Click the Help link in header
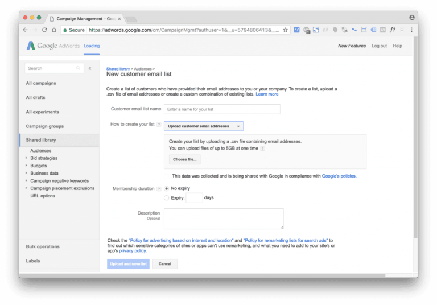This screenshot has width=437, height=305. pyautogui.click(x=397, y=46)
